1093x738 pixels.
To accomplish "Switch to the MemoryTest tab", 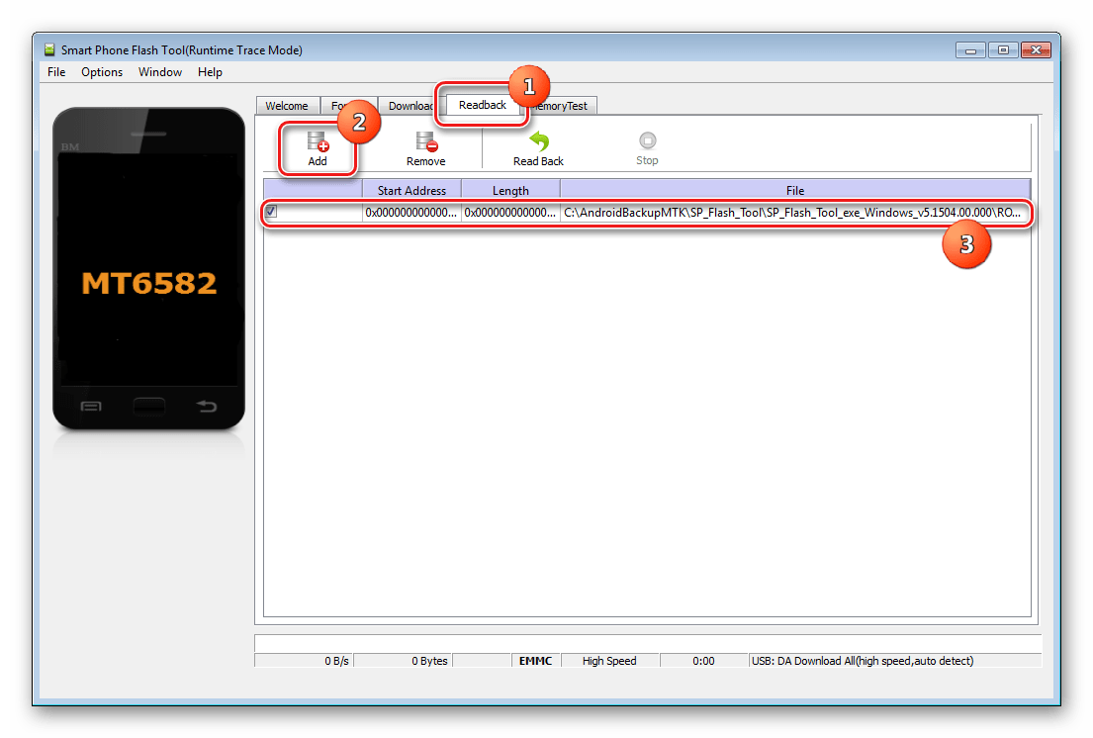I will 563,105.
